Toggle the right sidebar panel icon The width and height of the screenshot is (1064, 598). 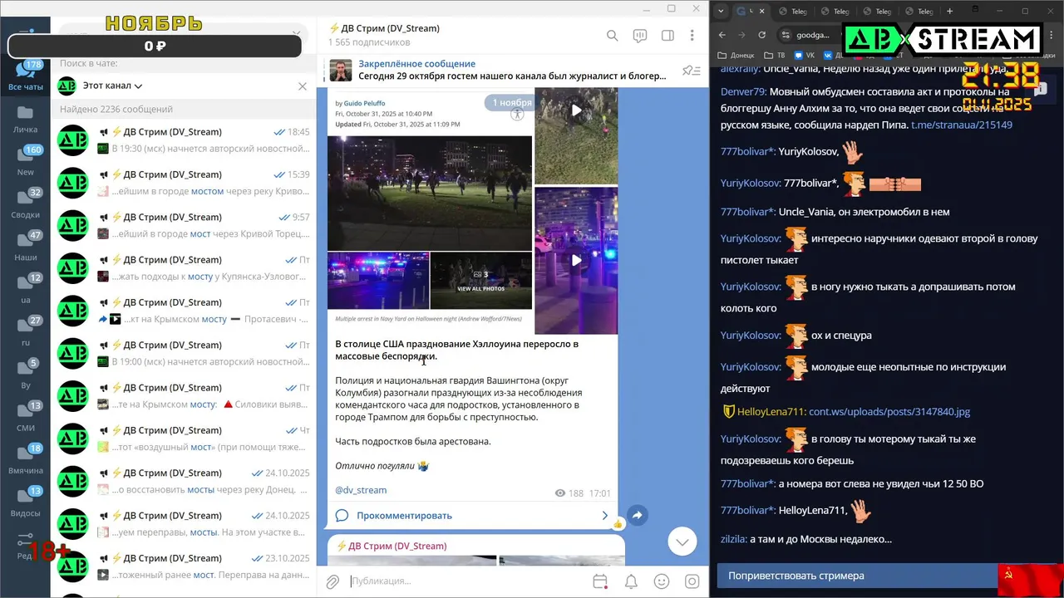pyautogui.click(x=667, y=36)
